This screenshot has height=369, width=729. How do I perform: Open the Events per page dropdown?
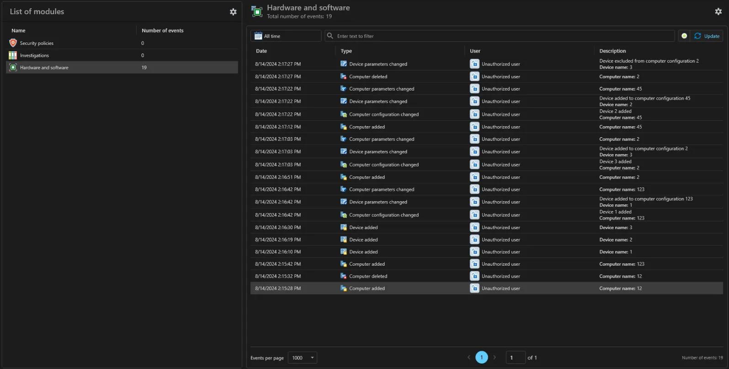coord(303,358)
